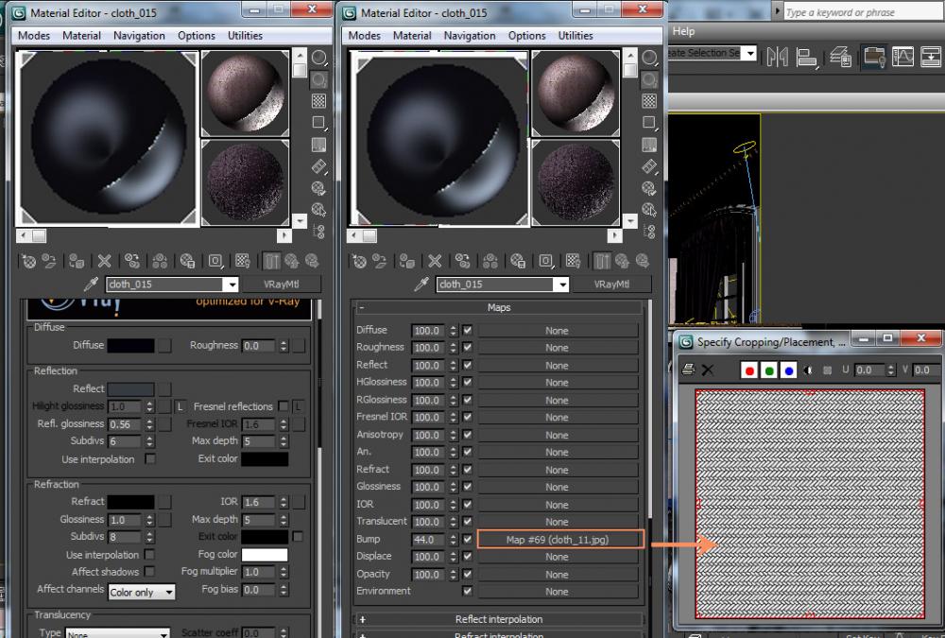Enable red channel in Cropping/Placement window
The height and width of the screenshot is (638, 945).
749,370
